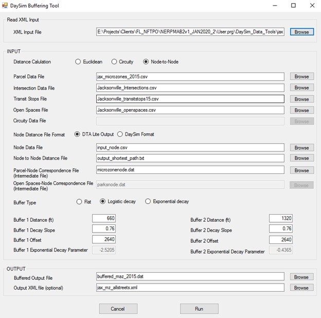The width and height of the screenshot is (321, 318).
Task: Browse for the Buffered Output File
Action: [x=301, y=277]
